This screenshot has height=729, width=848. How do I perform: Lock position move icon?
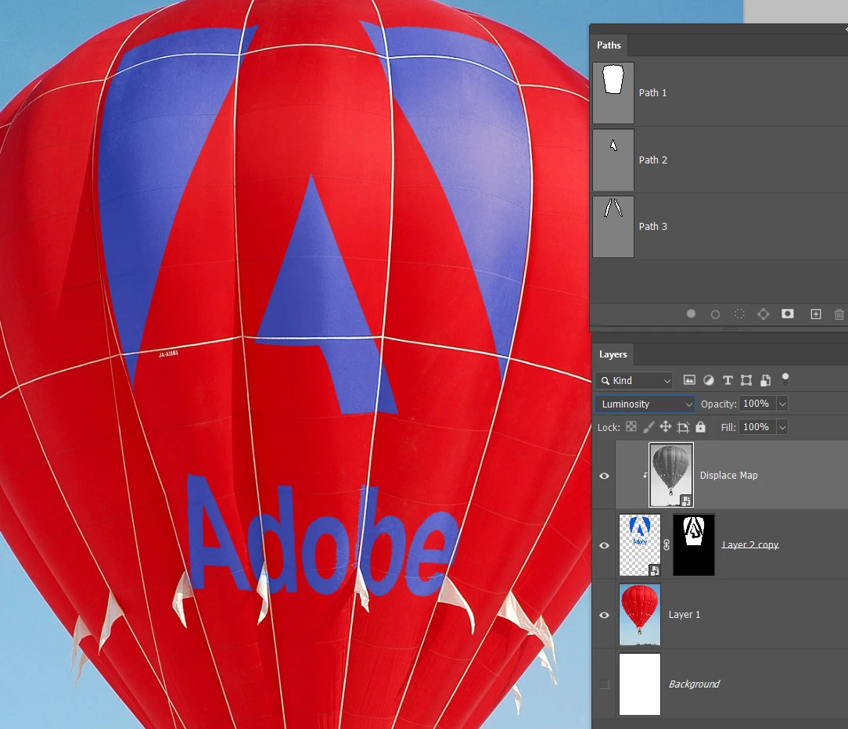click(x=665, y=427)
